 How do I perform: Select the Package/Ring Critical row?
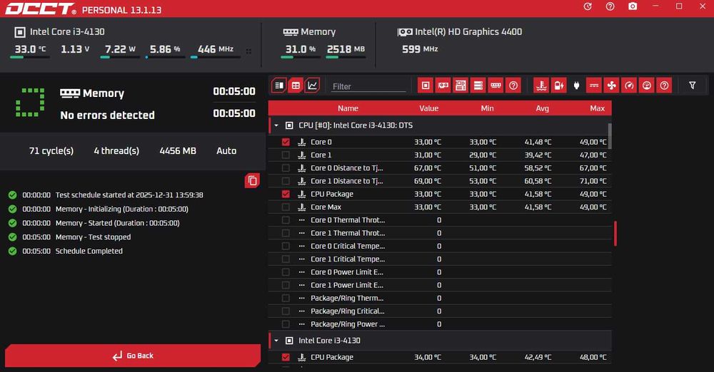440,311
